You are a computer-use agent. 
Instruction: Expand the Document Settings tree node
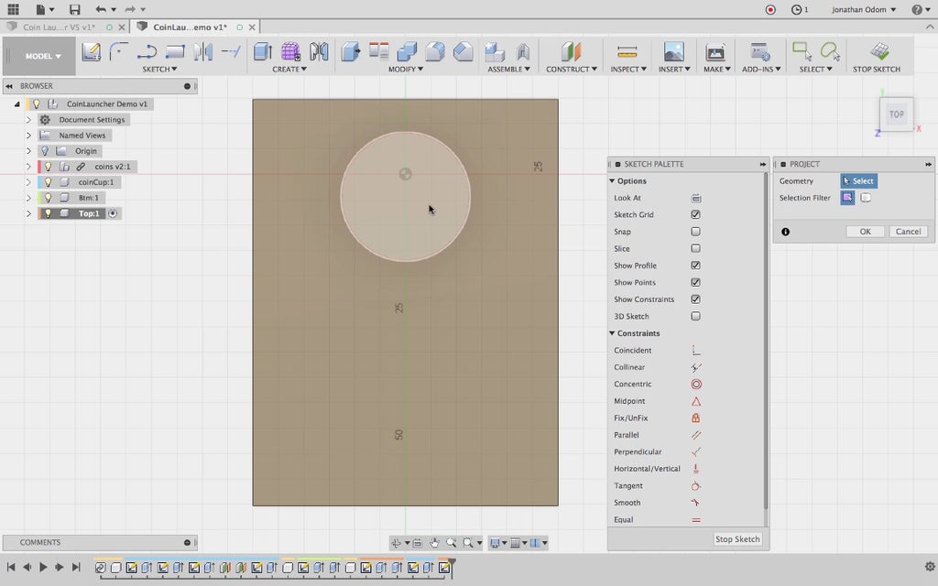[x=28, y=120]
